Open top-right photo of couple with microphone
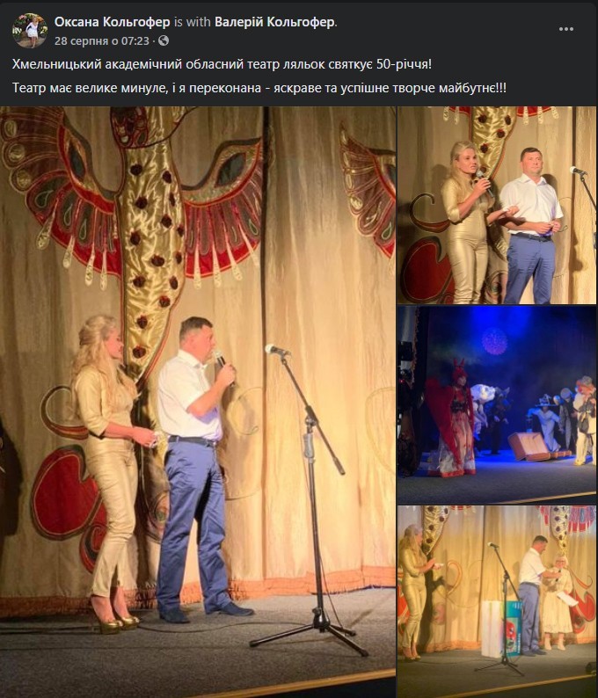Viewport: 598px width, 698px height. [497, 205]
